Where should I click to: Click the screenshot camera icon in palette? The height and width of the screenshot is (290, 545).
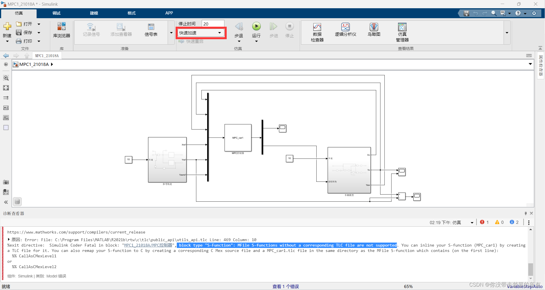[x=6, y=182]
